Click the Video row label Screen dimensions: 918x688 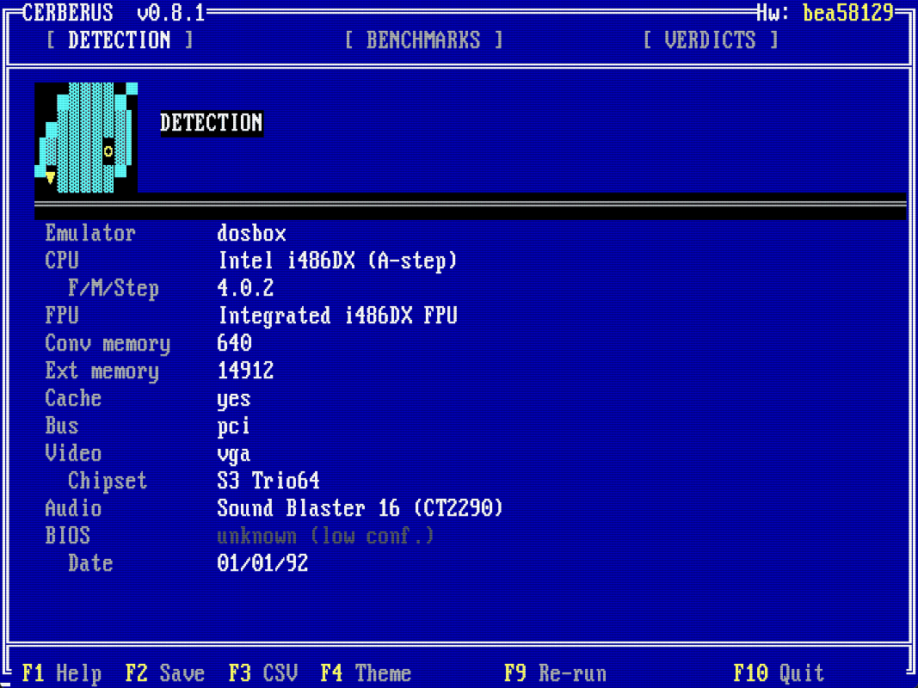(73, 453)
